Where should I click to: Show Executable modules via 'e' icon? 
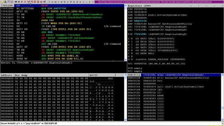coord(52,2)
